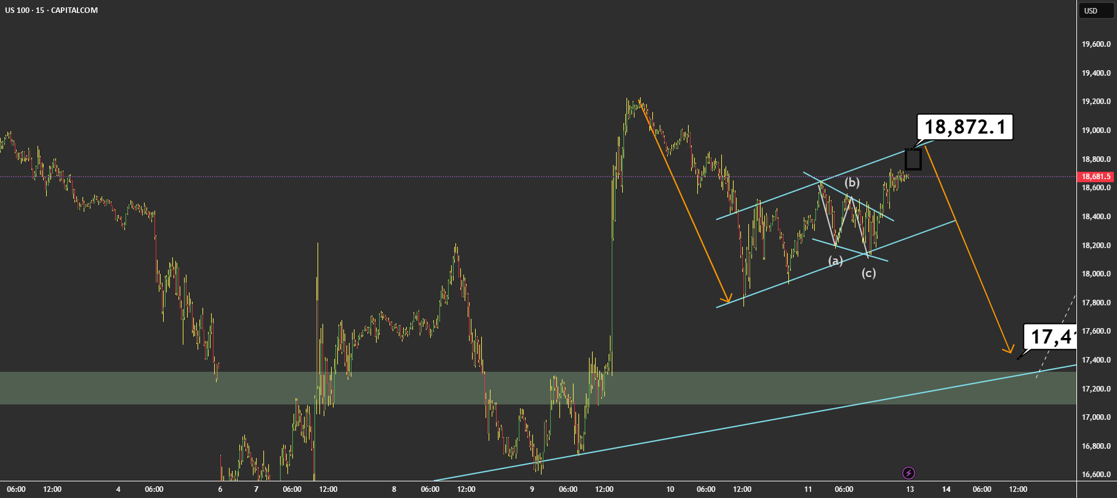Select the orange arrowhead at first decline's bottom
The height and width of the screenshot is (498, 1117).
tap(726, 299)
